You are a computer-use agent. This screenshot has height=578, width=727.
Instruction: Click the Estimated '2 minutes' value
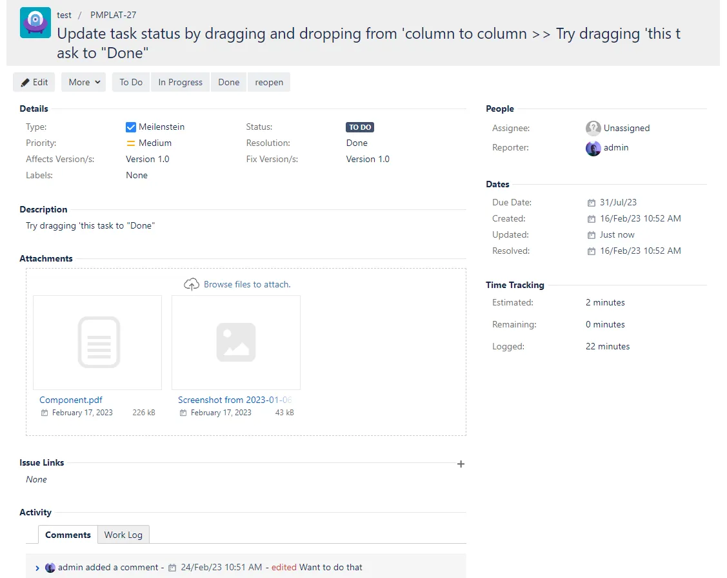605,303
